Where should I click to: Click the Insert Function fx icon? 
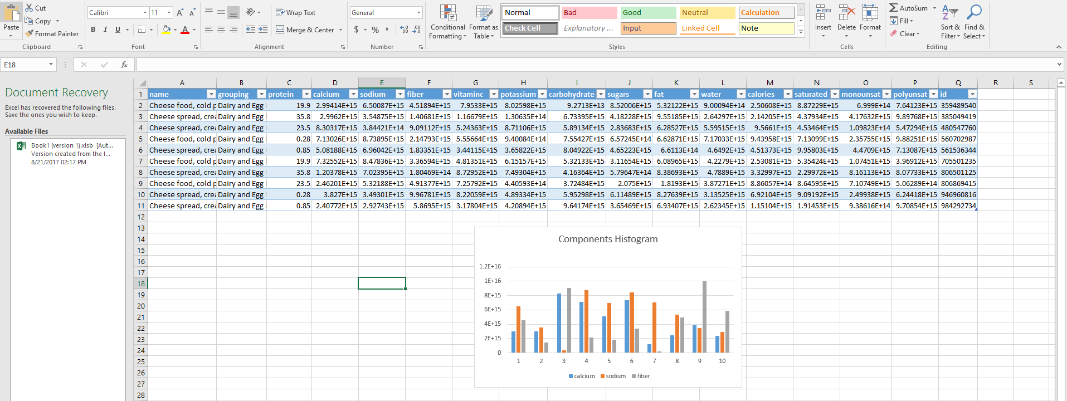124,65
